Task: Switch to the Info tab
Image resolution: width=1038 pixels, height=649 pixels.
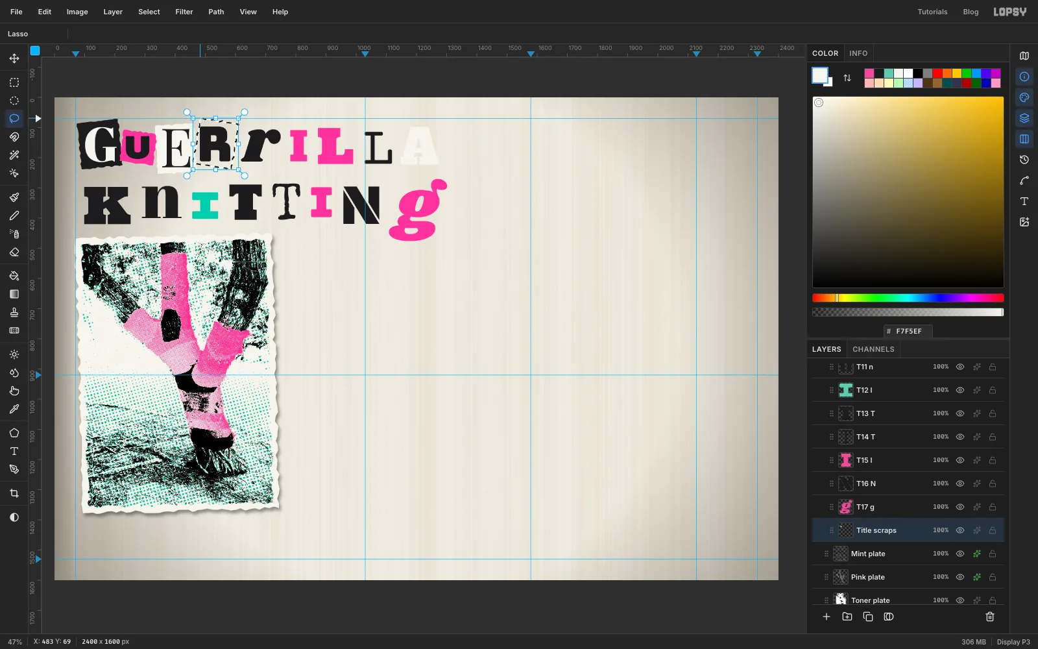Action: (x=858, y=53)
